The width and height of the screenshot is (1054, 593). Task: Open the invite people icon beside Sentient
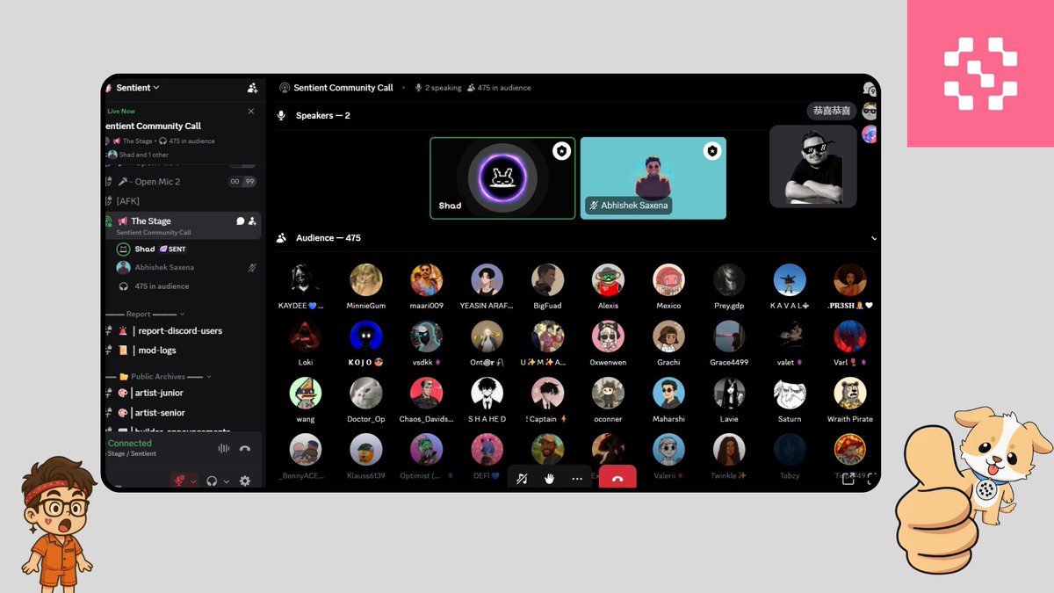click(x=252, y=88)
